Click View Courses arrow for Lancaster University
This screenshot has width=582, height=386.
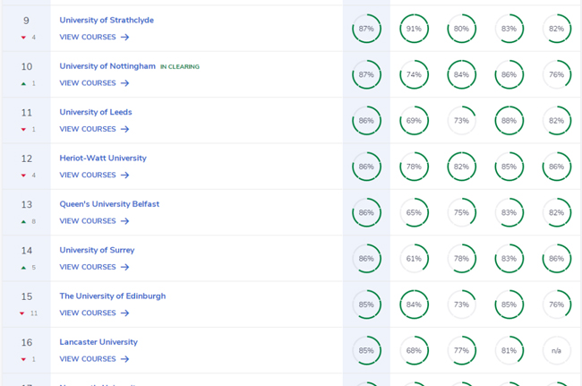coord(125,359)
